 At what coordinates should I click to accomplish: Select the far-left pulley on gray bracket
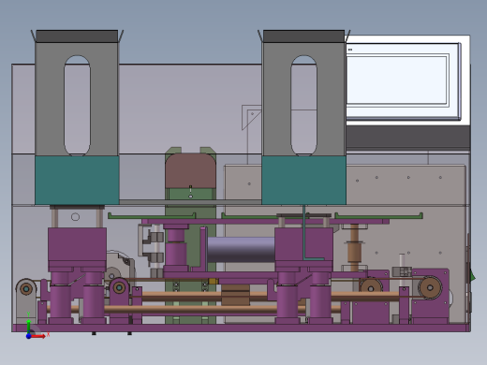26,289
